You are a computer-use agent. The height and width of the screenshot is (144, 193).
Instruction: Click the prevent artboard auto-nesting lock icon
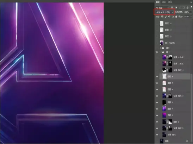point(173,17)
